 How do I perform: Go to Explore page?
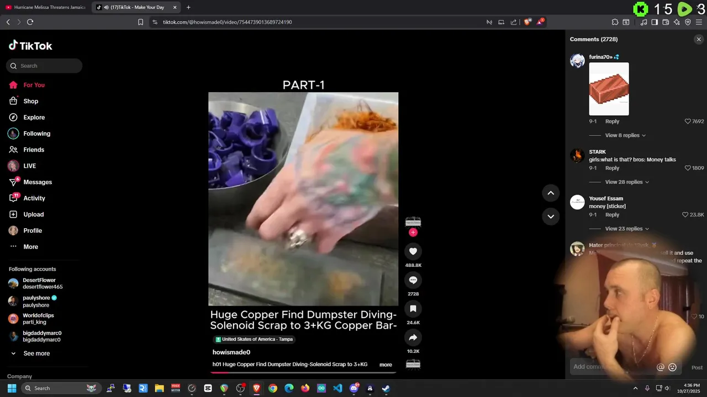[34, 117]
